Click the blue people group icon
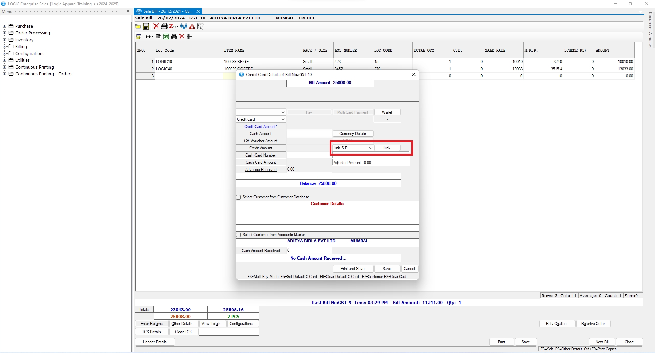Screen dimensions: 655x353 coord(184,26)
